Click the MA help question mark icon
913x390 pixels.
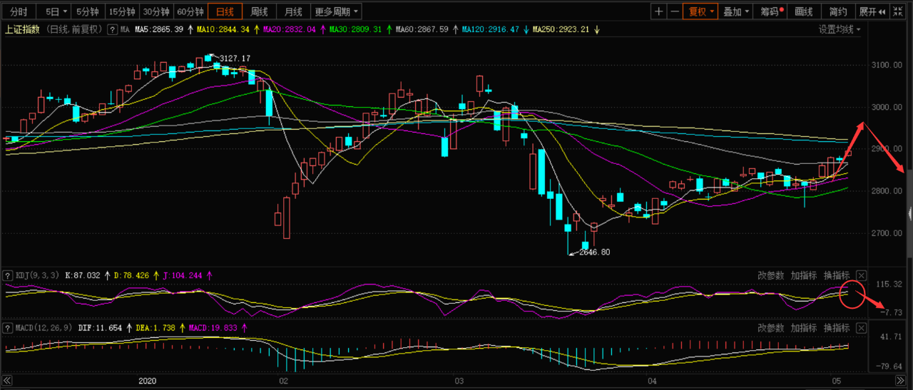(x=112, y=30)
